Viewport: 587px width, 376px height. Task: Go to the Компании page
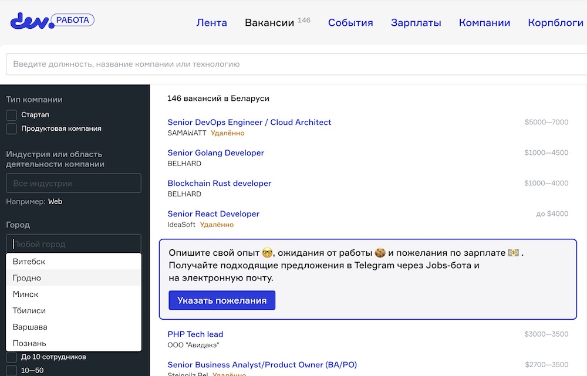[484, 22]
